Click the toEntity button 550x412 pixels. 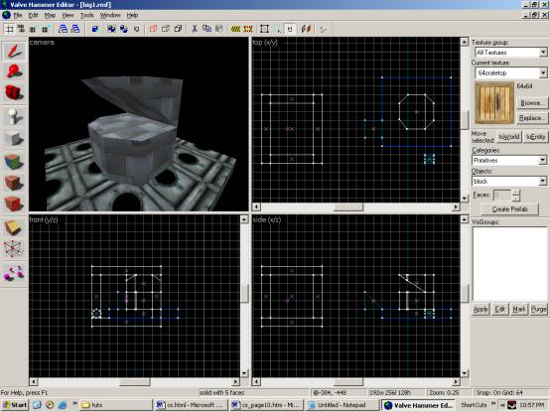pos(535,137)
